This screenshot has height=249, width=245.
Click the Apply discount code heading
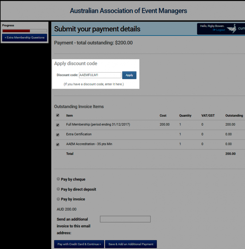pyautogui.click(x=76, y=63)
